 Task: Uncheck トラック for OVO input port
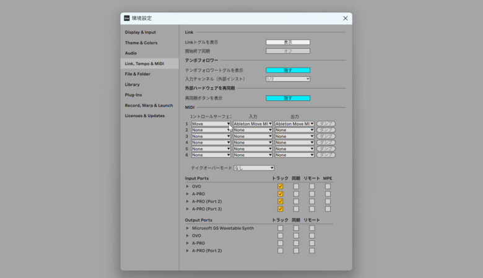pos(281,186)
